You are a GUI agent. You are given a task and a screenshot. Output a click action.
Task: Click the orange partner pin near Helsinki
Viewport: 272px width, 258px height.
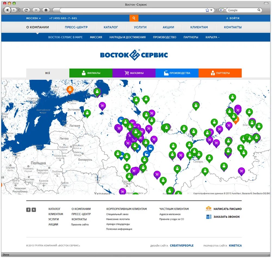point(70,90)
